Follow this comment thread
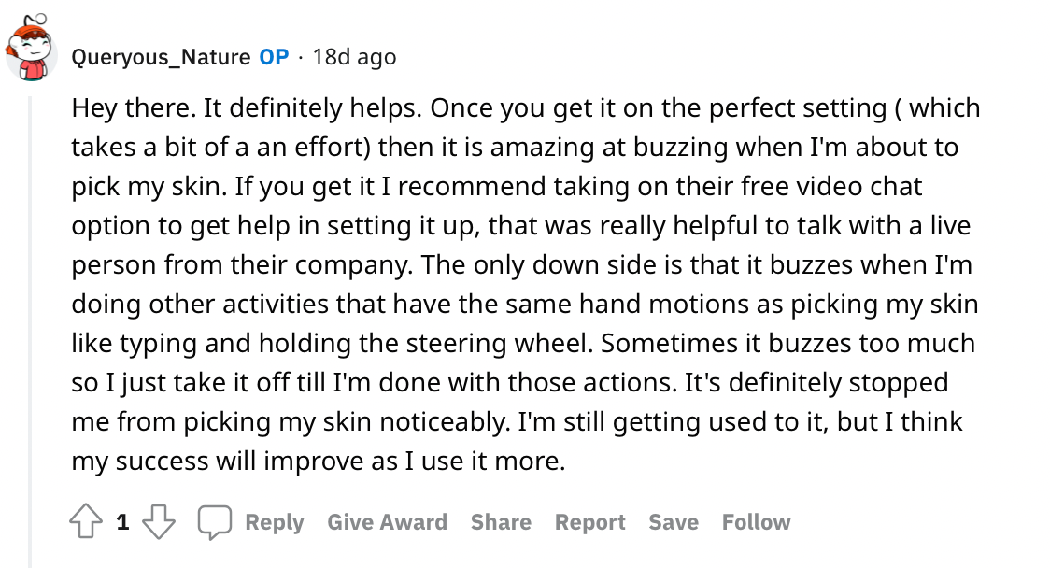Image resolution: width=1050 pixels, height=568 pixels. click(756, 522)
